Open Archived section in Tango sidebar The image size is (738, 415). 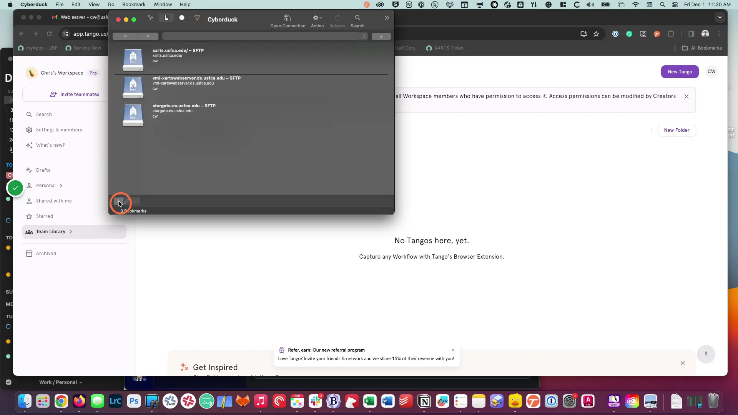[x=46, y=254]
